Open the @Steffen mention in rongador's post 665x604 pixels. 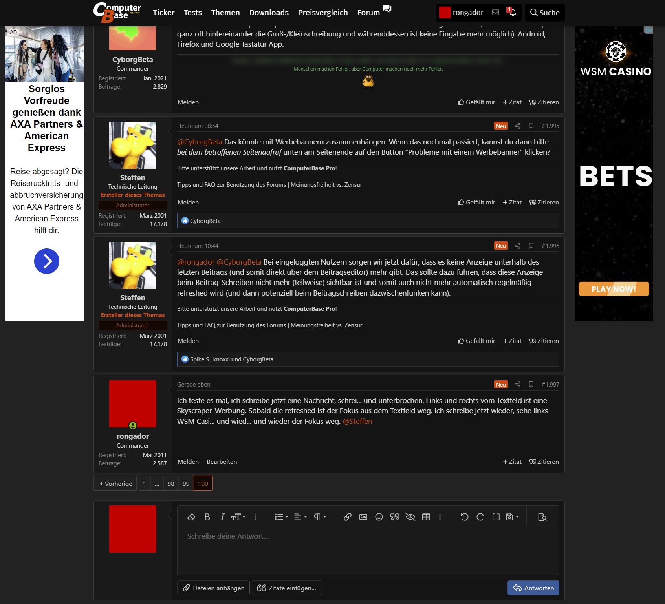tap(357, 422)
